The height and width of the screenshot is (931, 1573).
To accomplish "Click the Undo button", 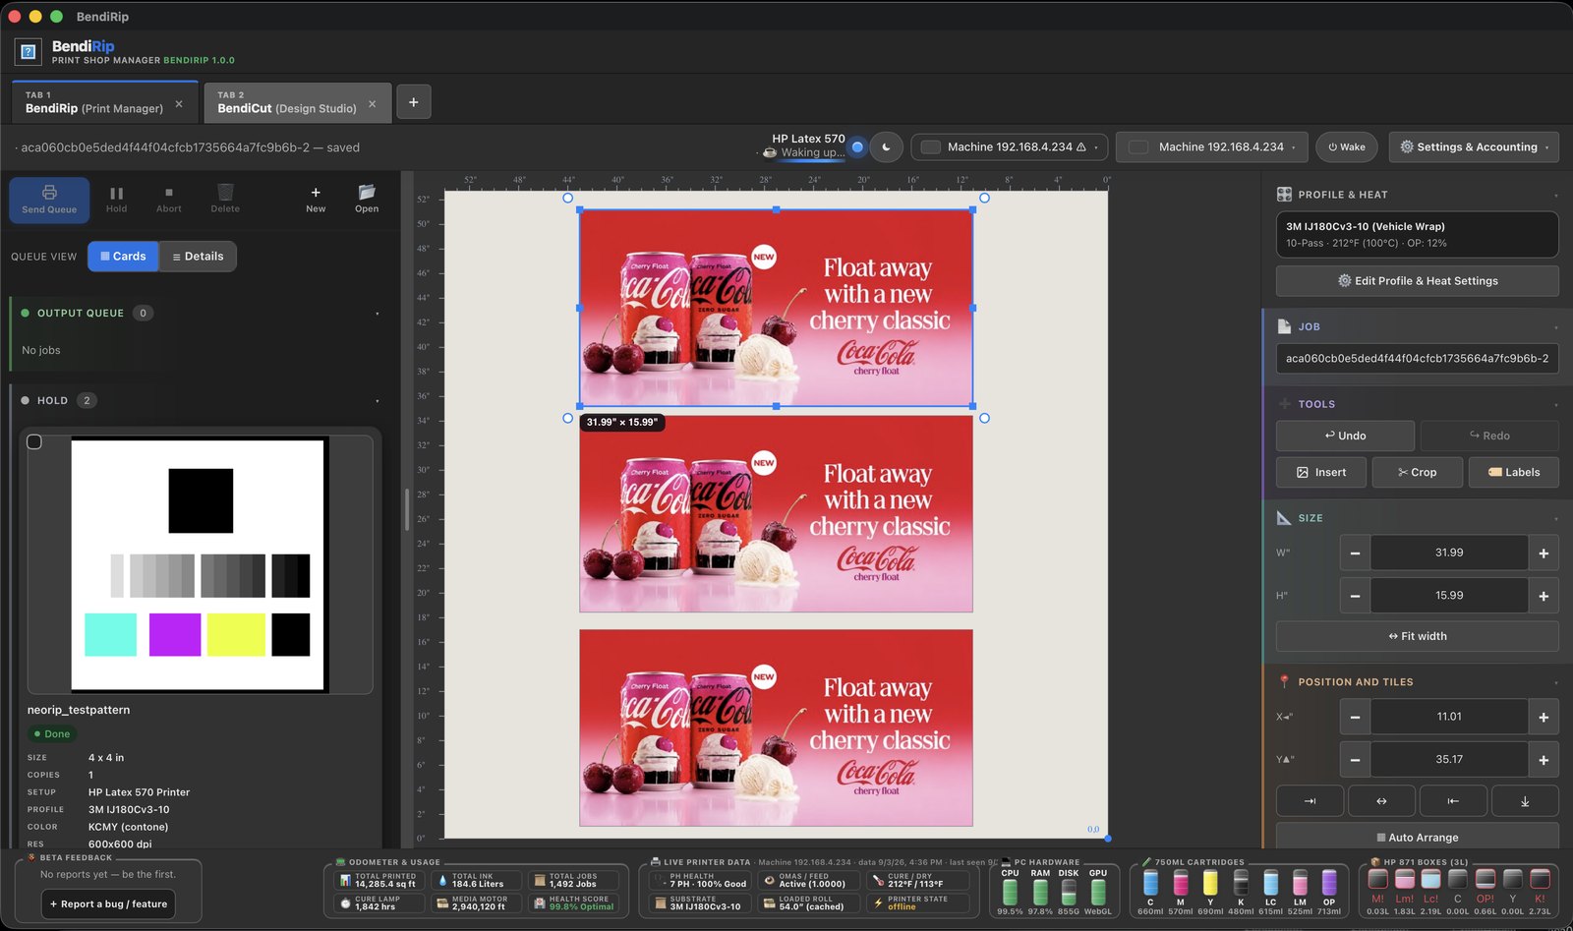I will (1345, 436).
